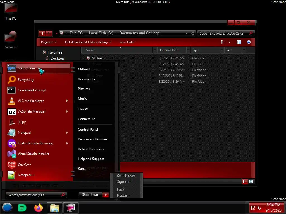
Task: Switch to large icons view in status bar
Action: pyautogui.click(x=251, y=181)
